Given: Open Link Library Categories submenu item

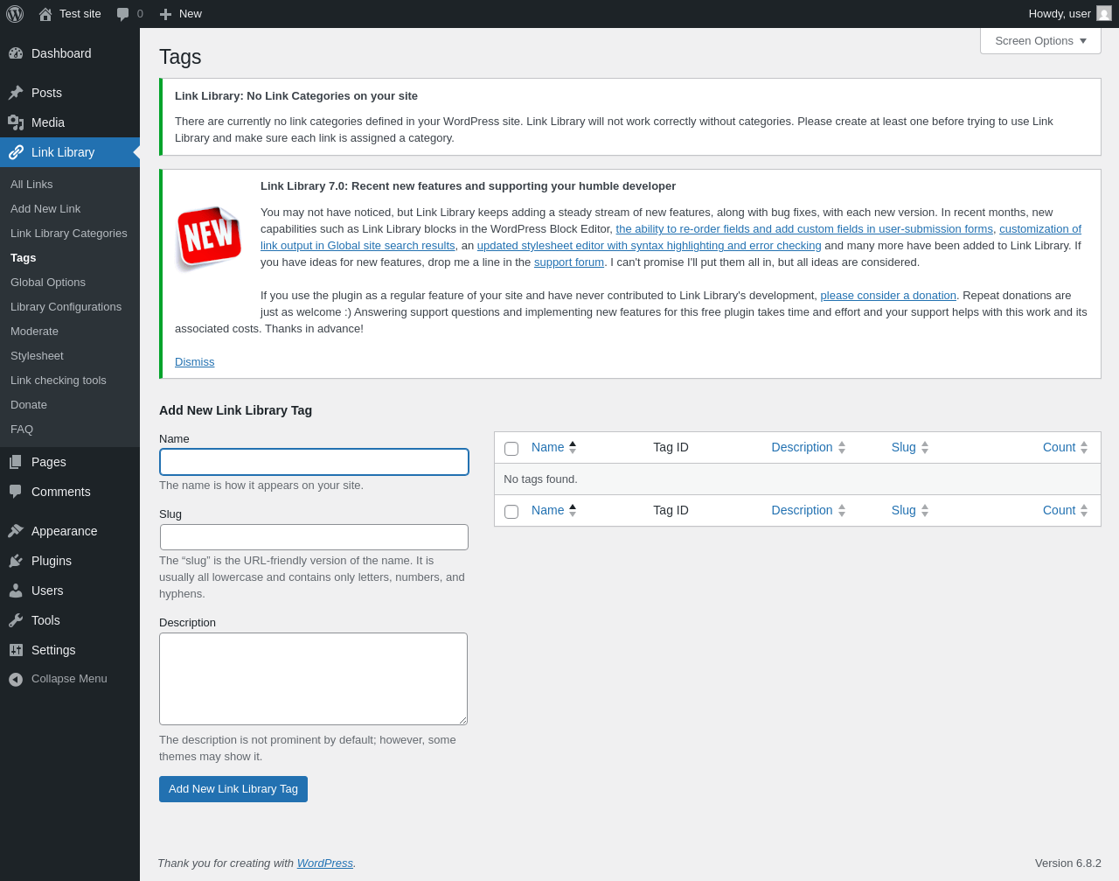Looking at the screenshot, I should (x=69, y=234).
